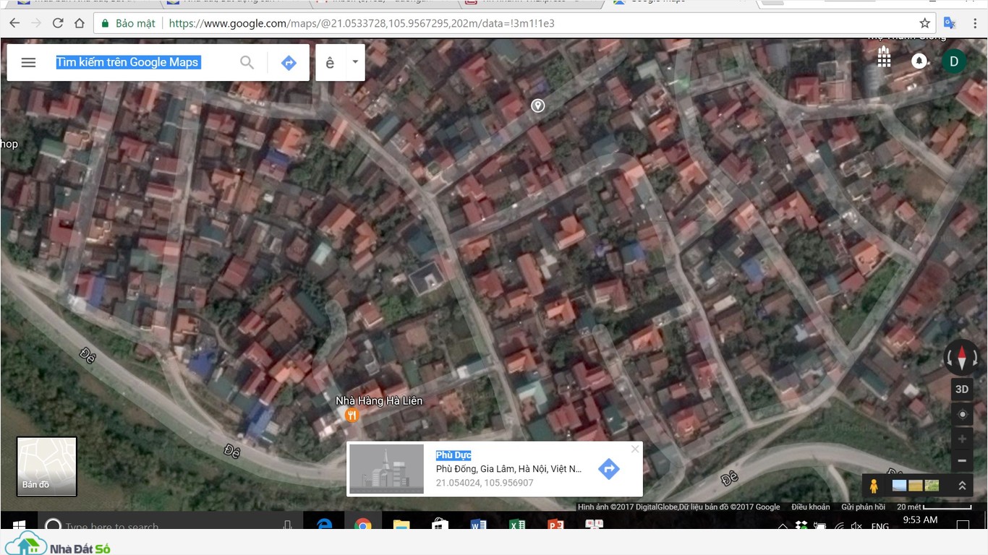This screenshot has width=988, height=555.
Task: Open the Windows Start menu
Action: click(18, 524)
